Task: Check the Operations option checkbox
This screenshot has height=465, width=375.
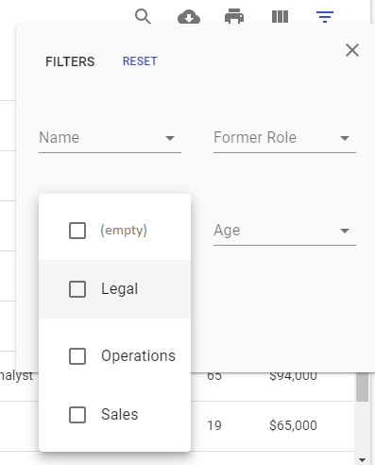Action: point(77,356)
